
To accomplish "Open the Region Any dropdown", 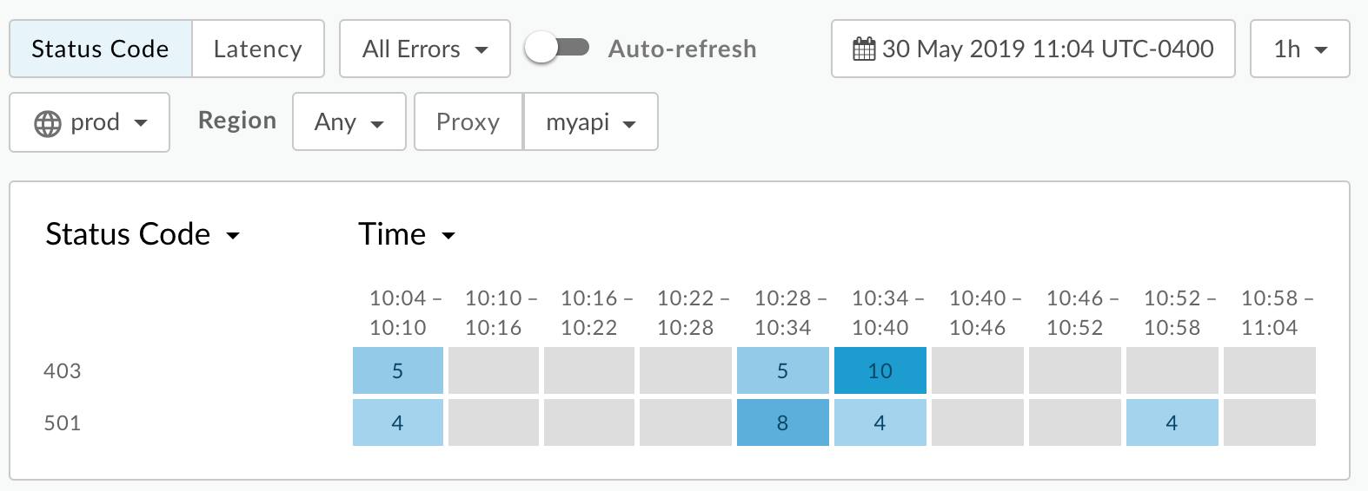I will tap(349, 122).
